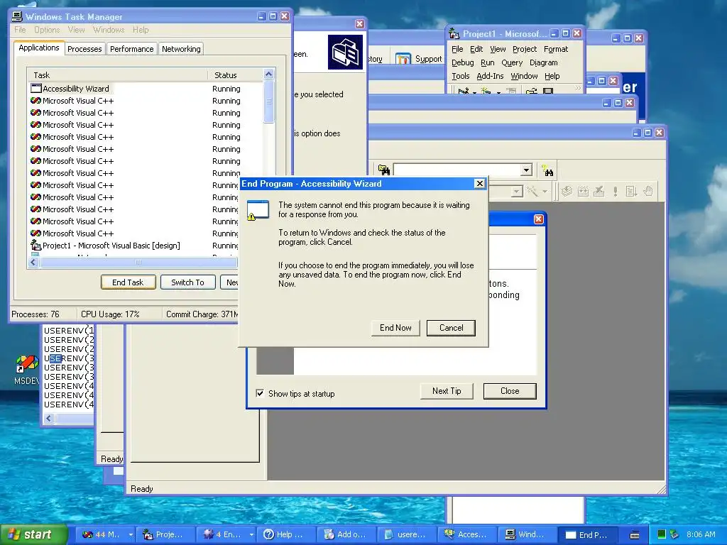The width and height of the screenshot is (727, 545).
Task: Open Visual Basic Add-Ins menu
Action: point(490,76)
